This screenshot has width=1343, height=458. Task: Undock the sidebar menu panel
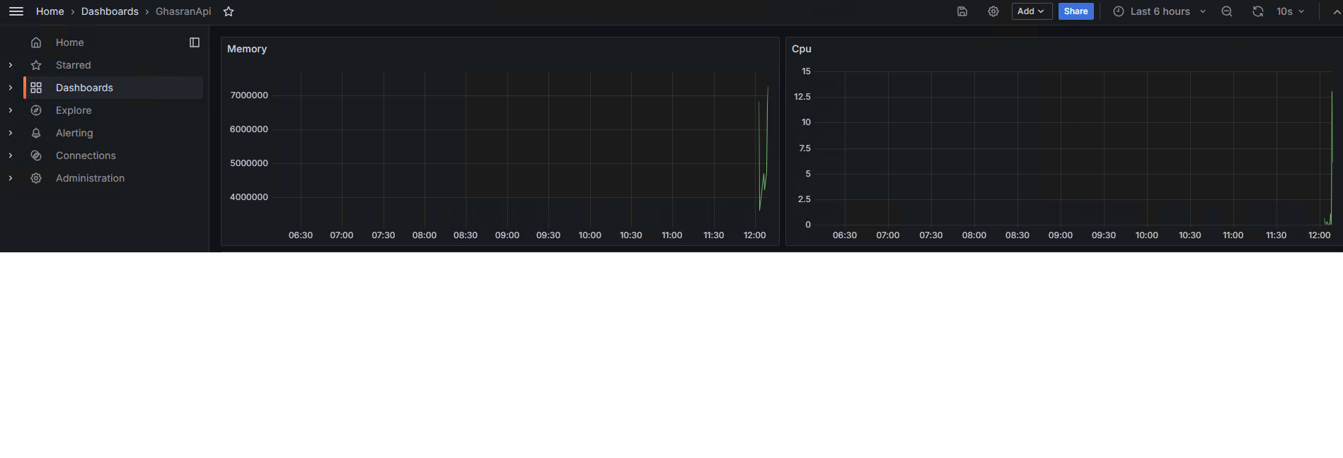pyautogui.click(x=195, y=42)
